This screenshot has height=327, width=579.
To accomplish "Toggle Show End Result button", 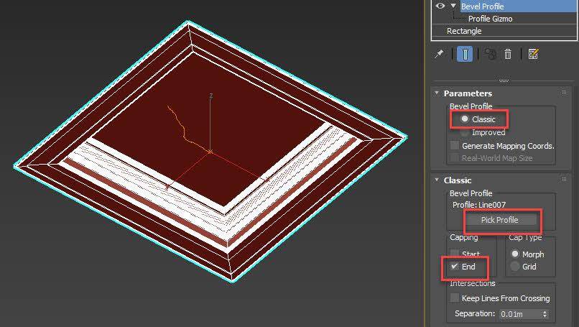I will pyautogui.click(x=465, y=55).
